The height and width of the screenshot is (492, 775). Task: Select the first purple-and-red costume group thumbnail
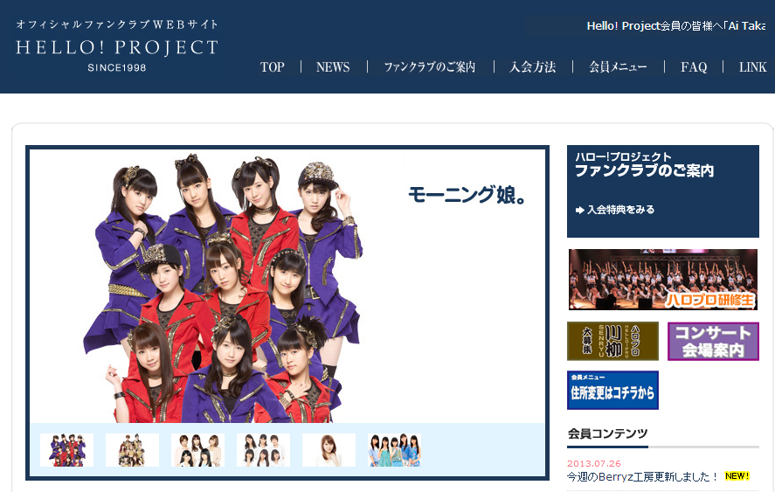66,450
